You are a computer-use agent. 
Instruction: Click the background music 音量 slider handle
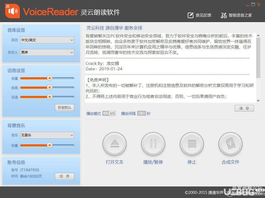coord(49,145)
